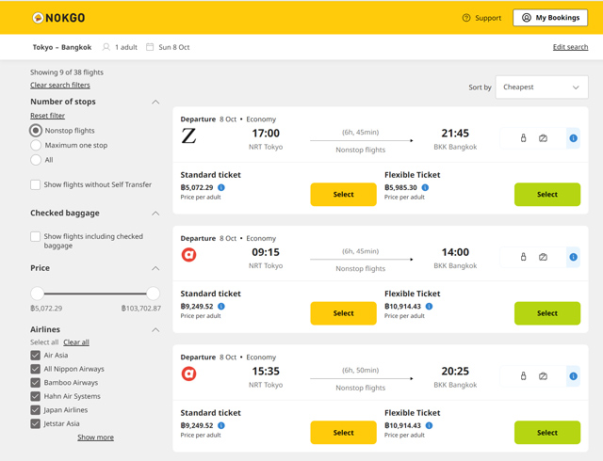603x461 pixels.
Task: Uncheck the Bamboo Airways airline filter
Action: pos(36,383)
